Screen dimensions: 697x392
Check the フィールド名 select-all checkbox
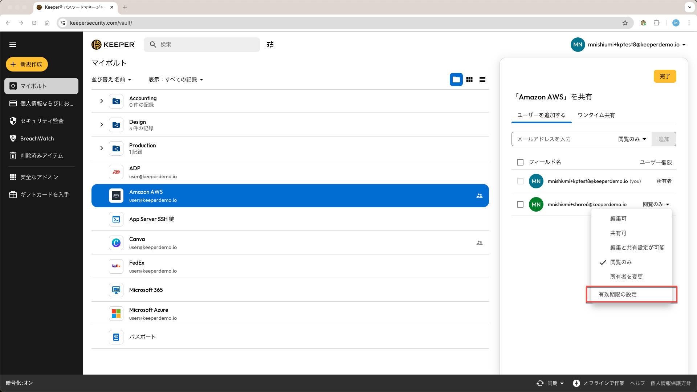520,162
